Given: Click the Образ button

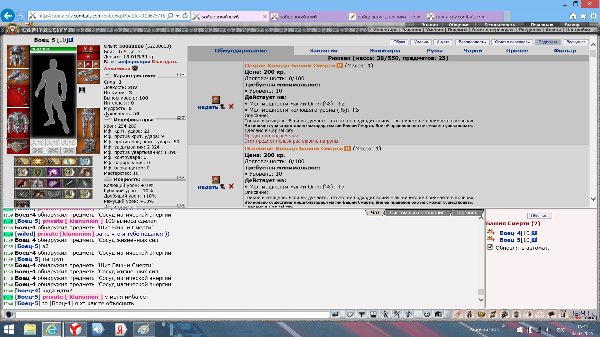Looking at the screenshot, I should [399, 42].
